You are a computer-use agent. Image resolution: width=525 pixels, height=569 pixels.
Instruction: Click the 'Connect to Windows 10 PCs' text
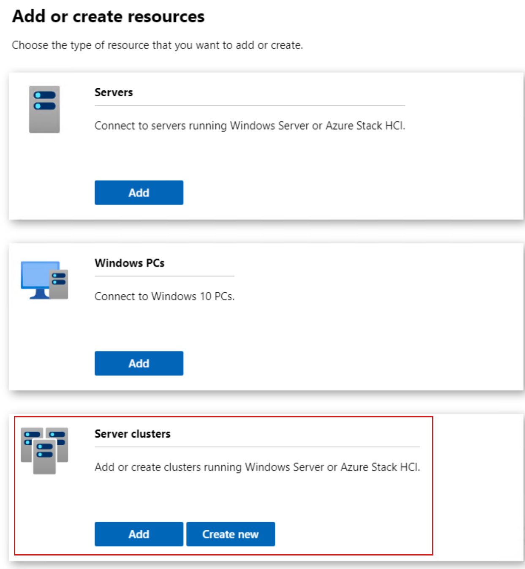[x=164, y=297]
